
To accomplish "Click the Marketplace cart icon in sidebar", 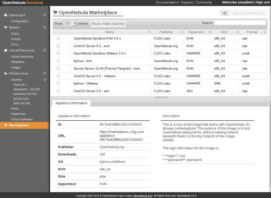I will tap(5, 125).
